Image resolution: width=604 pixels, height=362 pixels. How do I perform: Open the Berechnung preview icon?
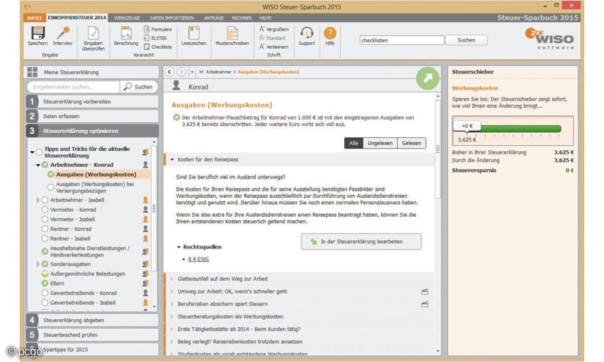(x=126, y=34)
